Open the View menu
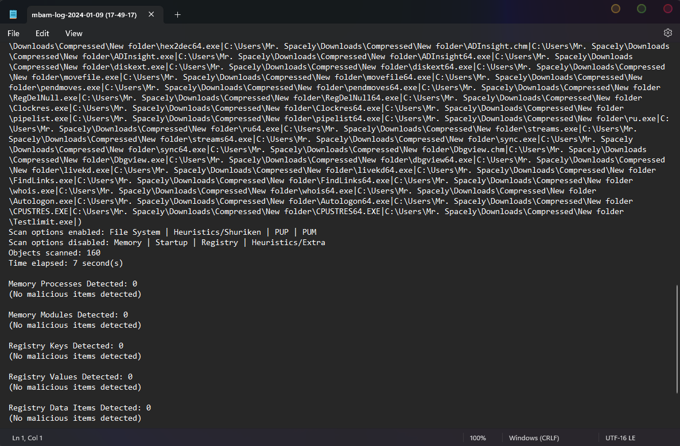This screenshot has width=680, height=446. (73, 33)
